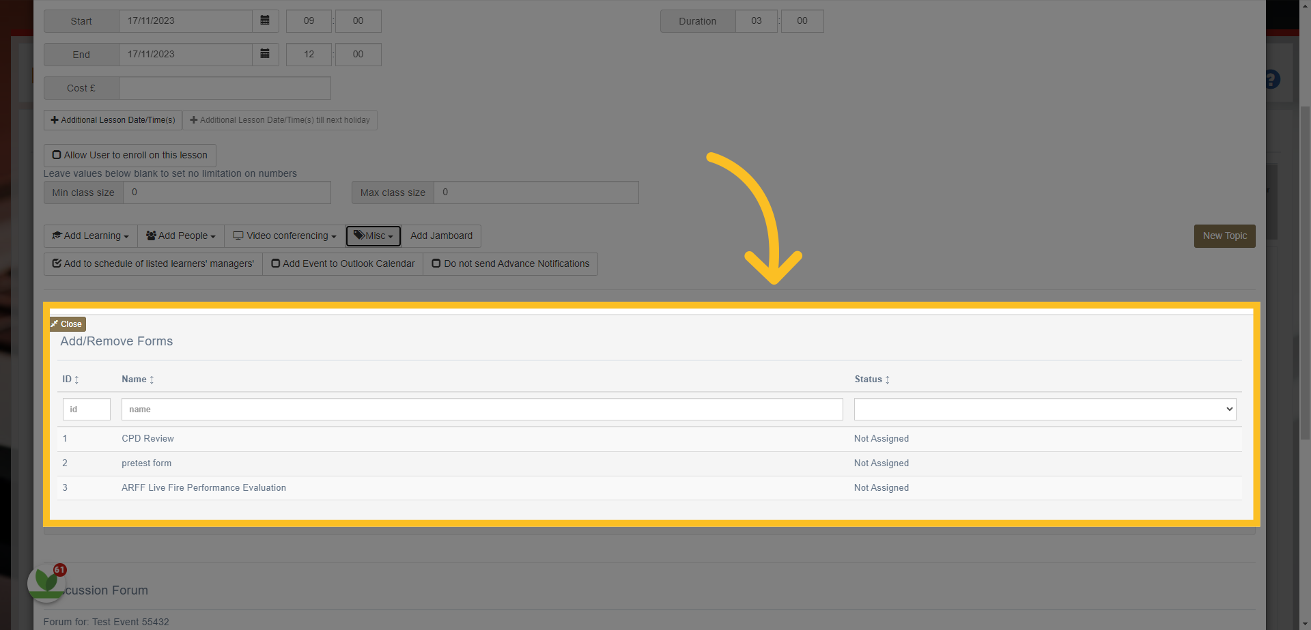
Task: Select the pretest form row
Action: pos(649,463)
